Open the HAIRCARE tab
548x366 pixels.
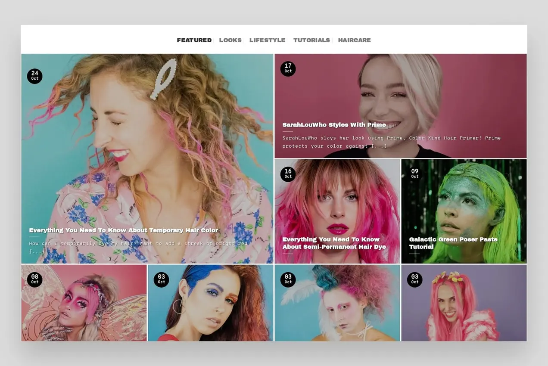(354, 40)
